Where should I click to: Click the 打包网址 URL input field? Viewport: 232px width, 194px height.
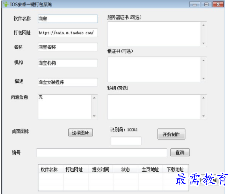(x=68, y=33)
